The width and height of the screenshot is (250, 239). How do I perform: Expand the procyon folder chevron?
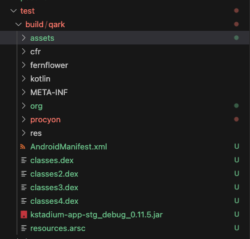coord(23,119)
